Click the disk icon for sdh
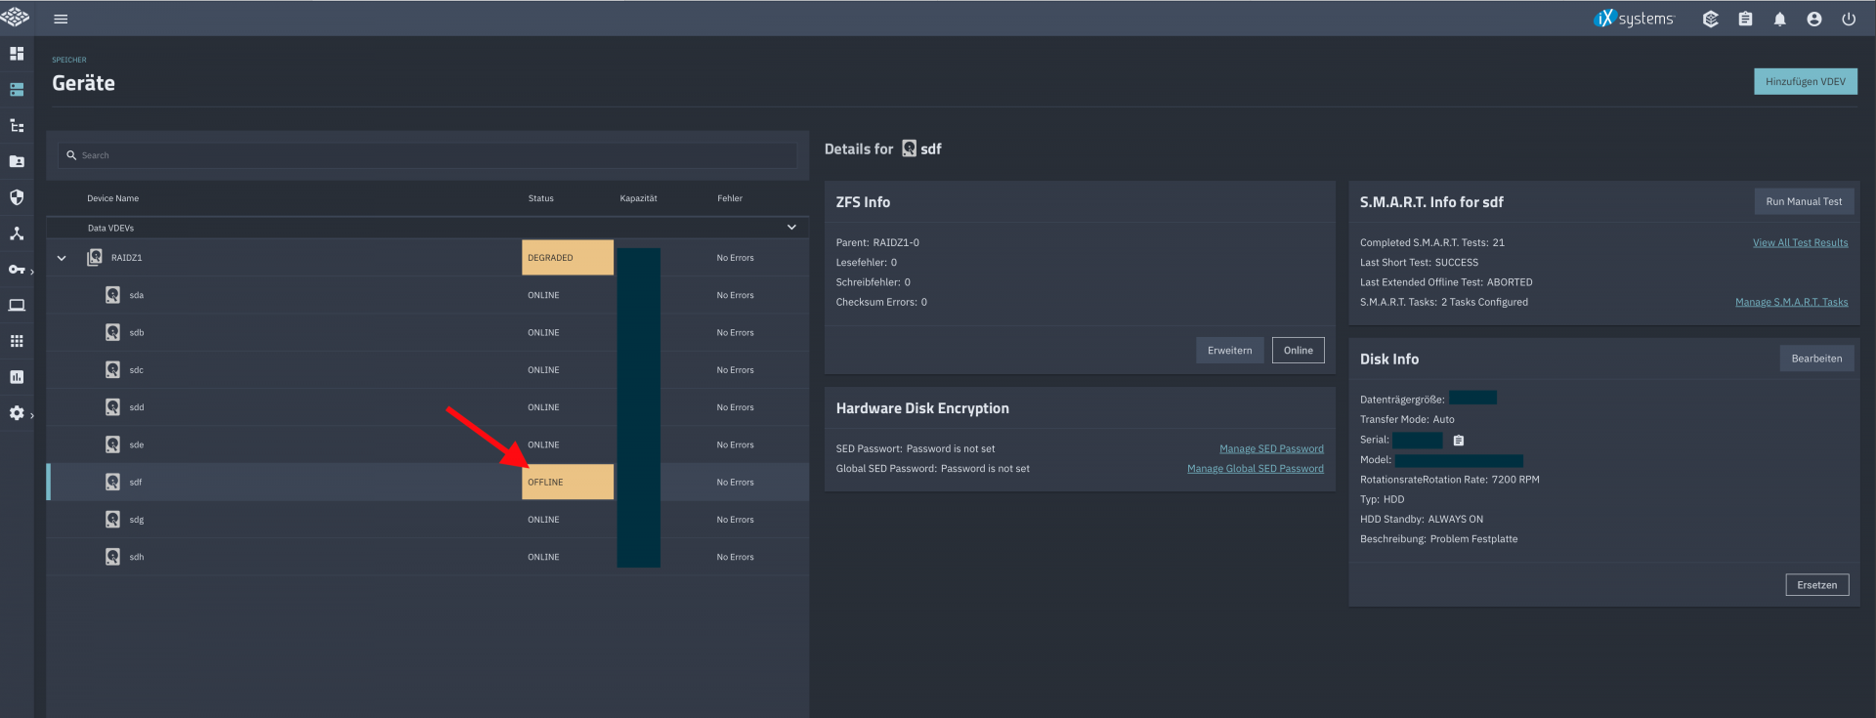This screenshot has width=1876, height=718. pos(112,557)
